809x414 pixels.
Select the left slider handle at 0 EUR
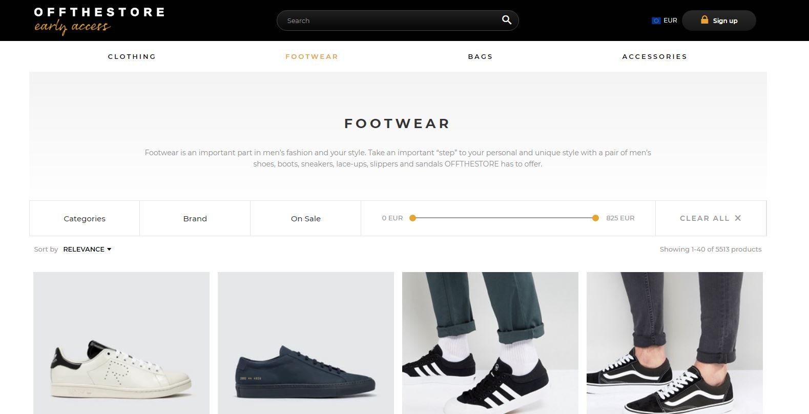pyautogui.click(x=413, y=218)
